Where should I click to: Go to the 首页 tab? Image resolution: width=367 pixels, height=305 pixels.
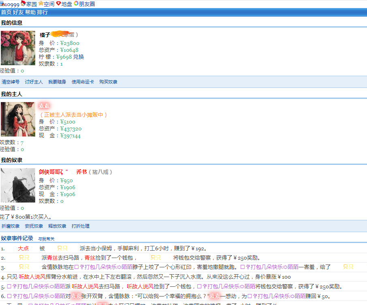point(6,12)
